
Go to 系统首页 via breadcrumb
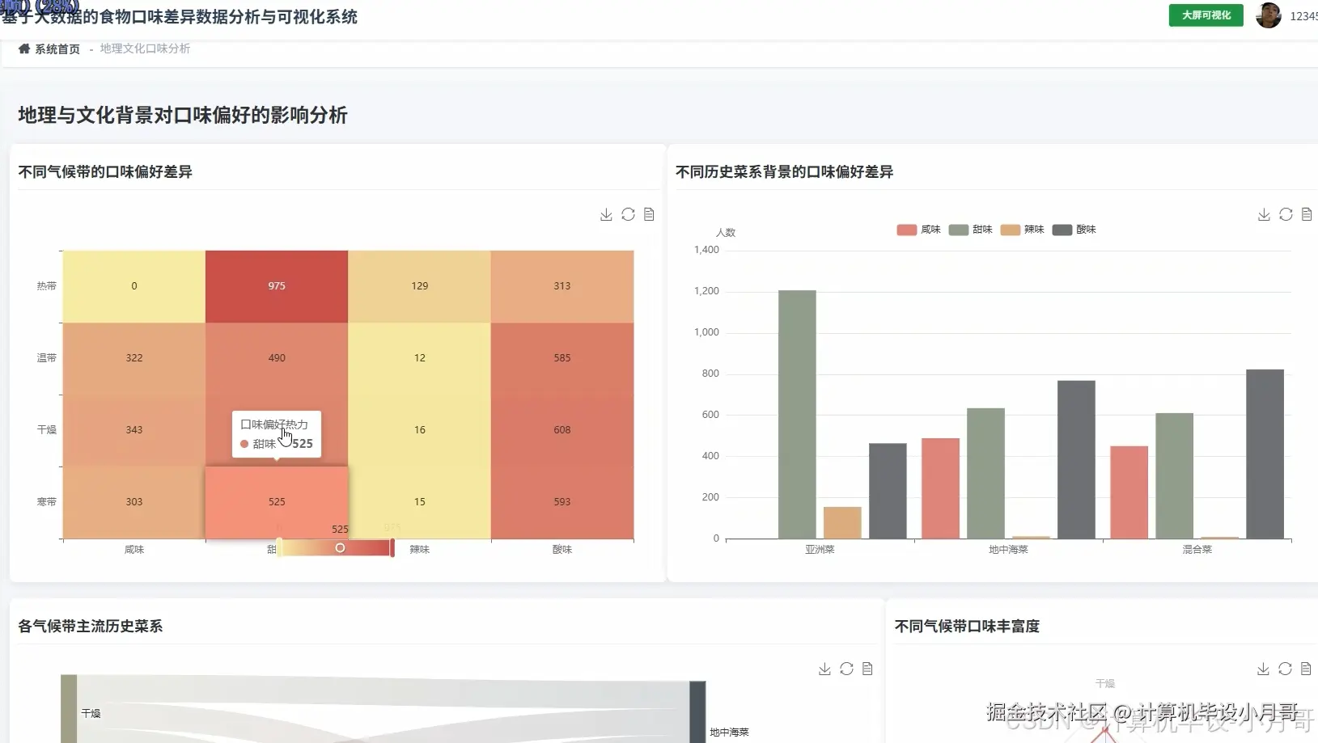tap(57, 49)
